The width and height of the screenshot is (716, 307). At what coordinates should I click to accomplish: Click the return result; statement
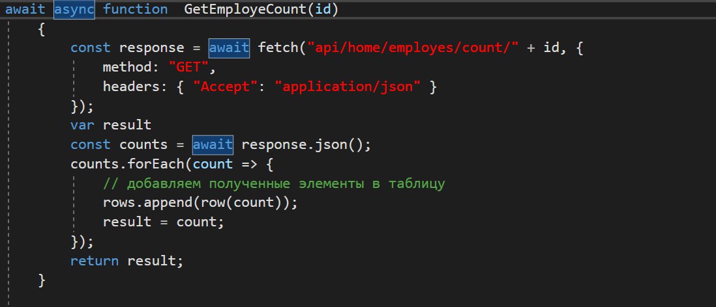127,261
